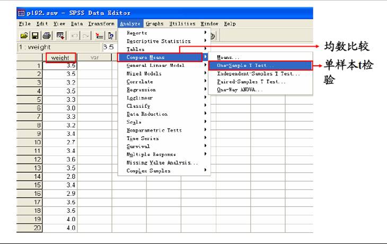Click weight cell 3.6 in row 12
The width and height of the screenshot is (387, 244).
pyautogui.click(x=60, y=160)
